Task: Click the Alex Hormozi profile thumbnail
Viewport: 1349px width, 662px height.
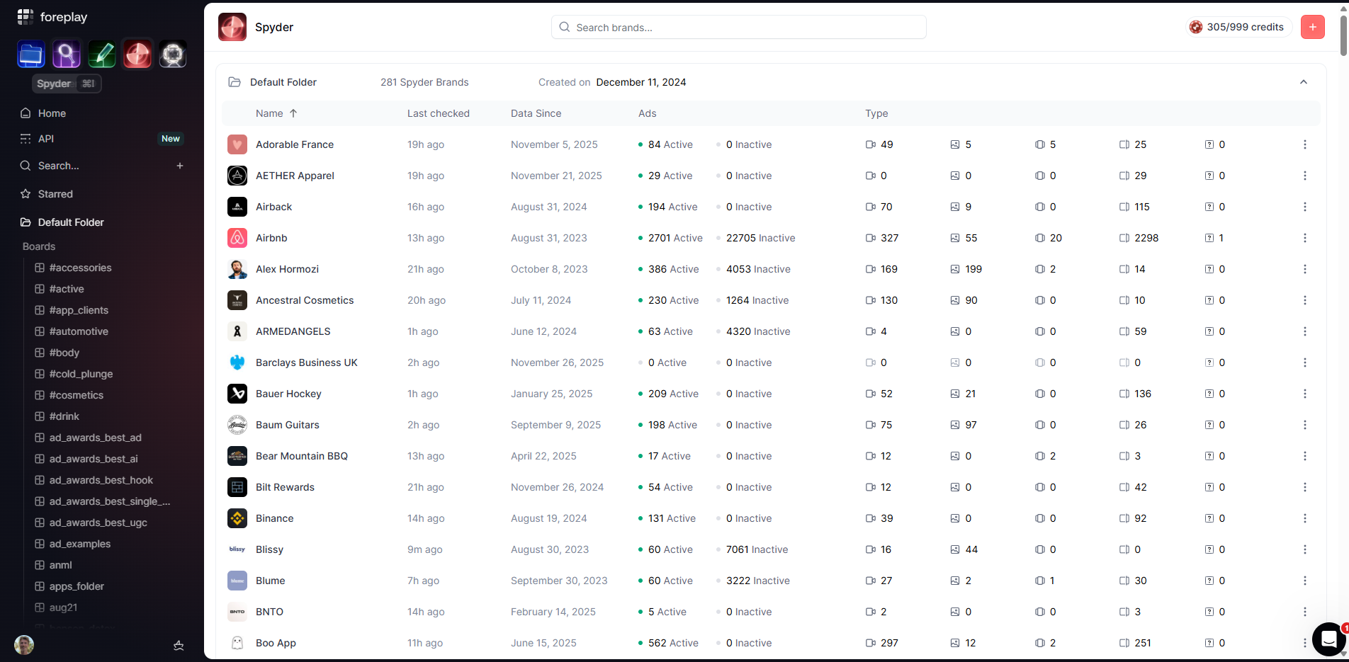Action: (237, 269)
